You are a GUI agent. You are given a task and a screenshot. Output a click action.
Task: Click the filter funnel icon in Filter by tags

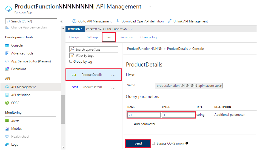click(x=72, y=55)
